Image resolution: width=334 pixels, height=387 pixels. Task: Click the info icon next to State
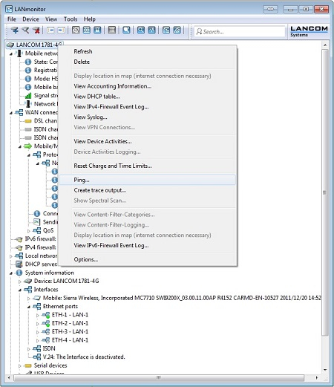pyautogui.click(x=28, y=62)
